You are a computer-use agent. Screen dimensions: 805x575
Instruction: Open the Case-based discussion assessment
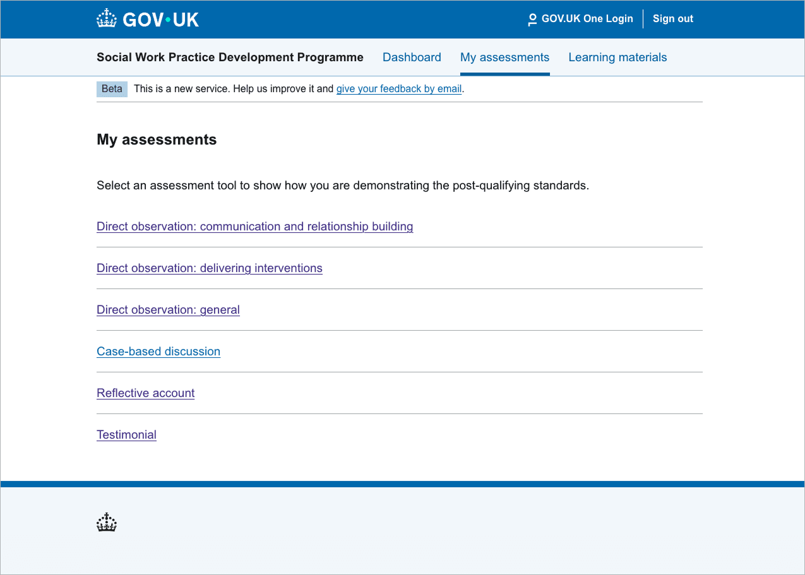[x=158, y=351]
